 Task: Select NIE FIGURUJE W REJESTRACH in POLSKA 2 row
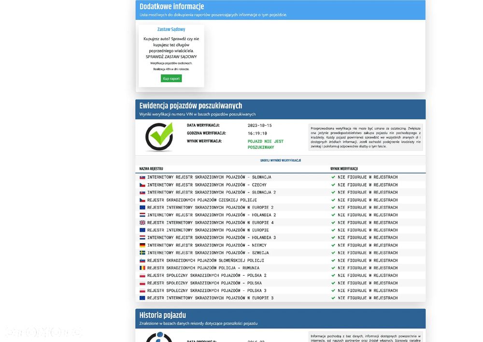[x=368, y=276]
